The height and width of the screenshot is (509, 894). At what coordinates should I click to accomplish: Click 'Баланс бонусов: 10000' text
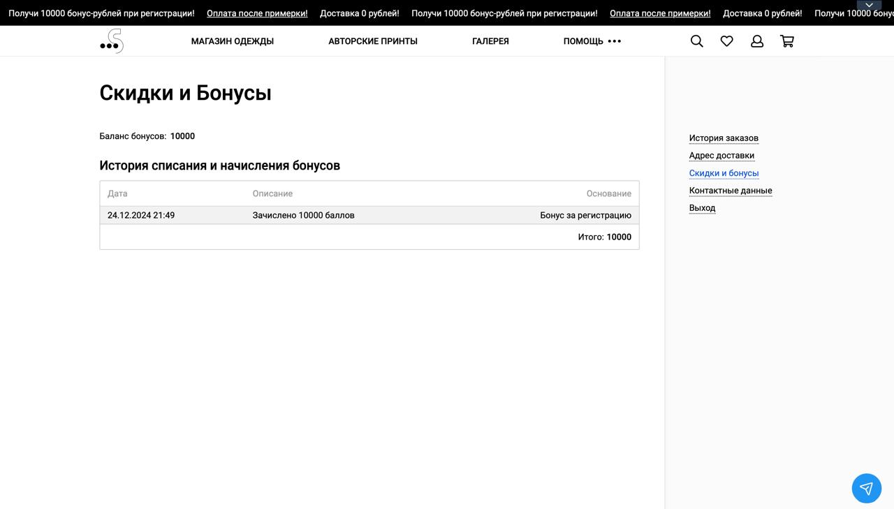click(x=147, y=136)
